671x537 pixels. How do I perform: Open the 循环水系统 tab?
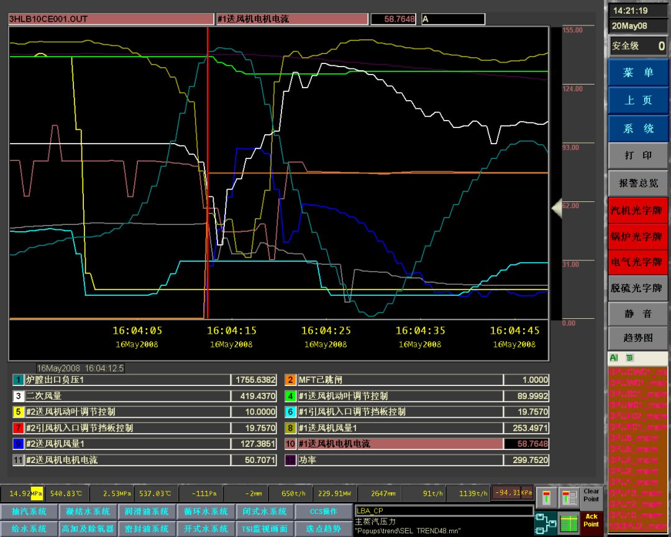tap(206, 512)
